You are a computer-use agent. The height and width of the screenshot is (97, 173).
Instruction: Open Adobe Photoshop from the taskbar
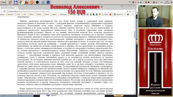(48, 2)
